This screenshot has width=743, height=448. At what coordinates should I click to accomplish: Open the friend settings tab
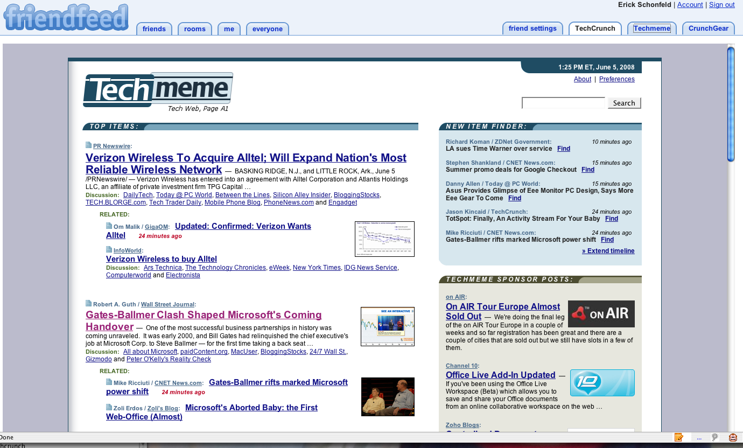coord(532,29)
